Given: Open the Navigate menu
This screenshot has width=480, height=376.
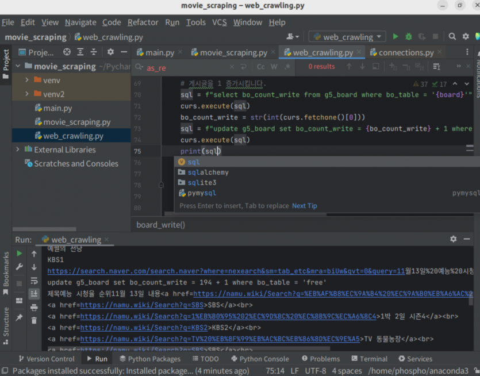Looking at the screenshot, I should [x=80, y=22].
